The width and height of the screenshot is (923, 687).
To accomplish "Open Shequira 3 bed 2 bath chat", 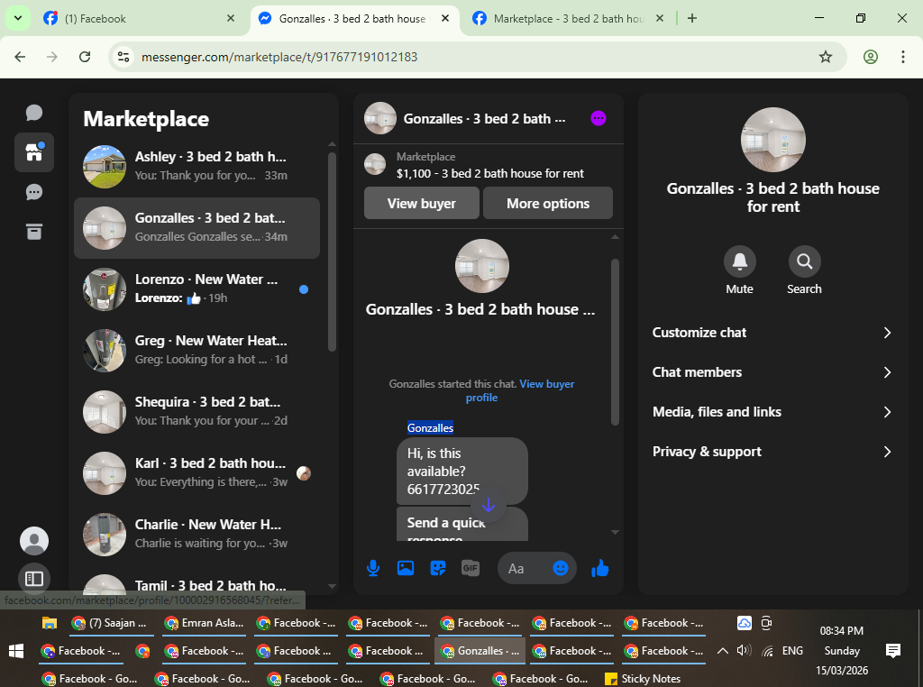I will (197, 411).
